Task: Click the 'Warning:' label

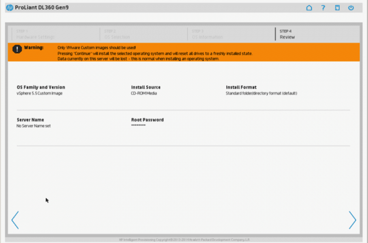Action: (34, 48)
